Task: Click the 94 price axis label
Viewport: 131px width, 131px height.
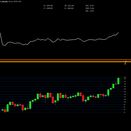Action: point(125,107)
